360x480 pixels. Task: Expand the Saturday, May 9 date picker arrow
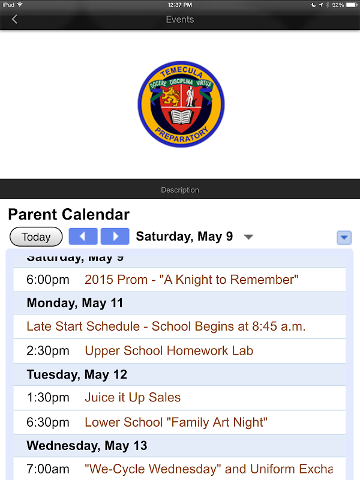[248, 237]
